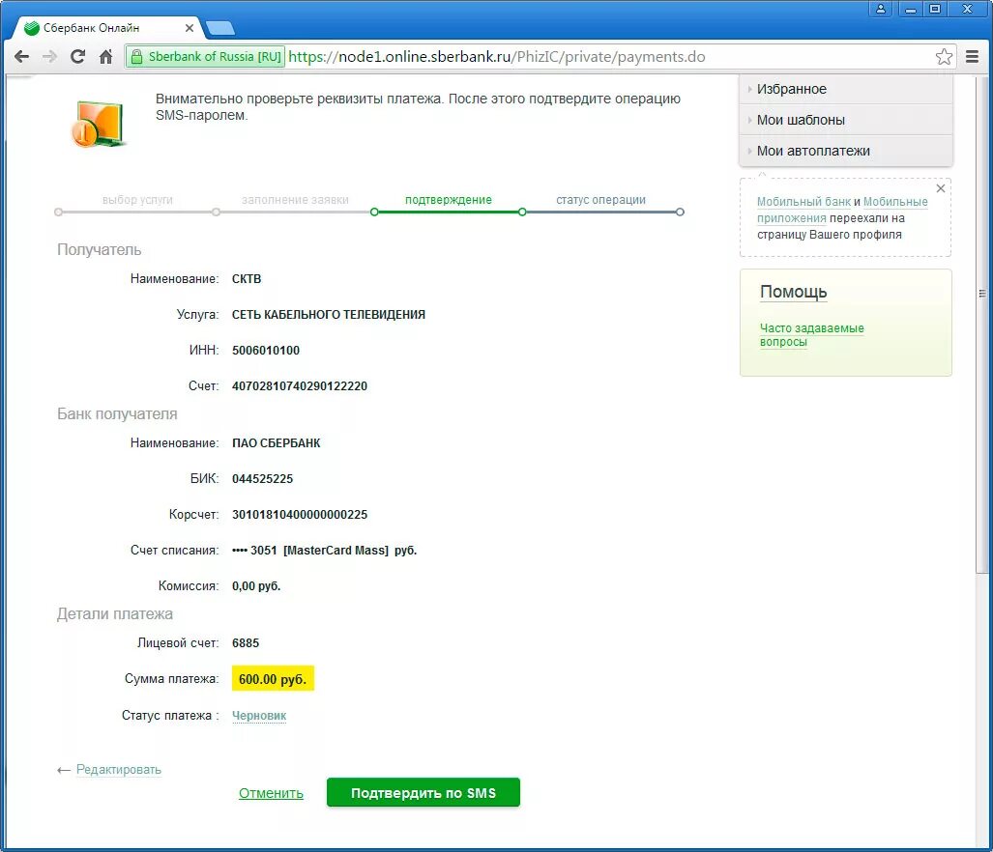Select the MasterCard Mass debit account text
This screenshot has width=993, height=852.
324,551
